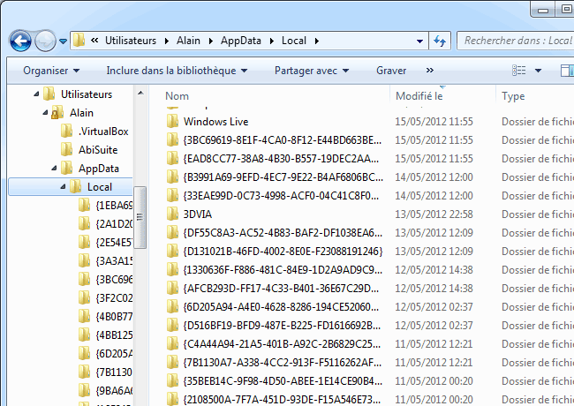
Task: Open the Partager avec menu
Action: pos(311,71)
